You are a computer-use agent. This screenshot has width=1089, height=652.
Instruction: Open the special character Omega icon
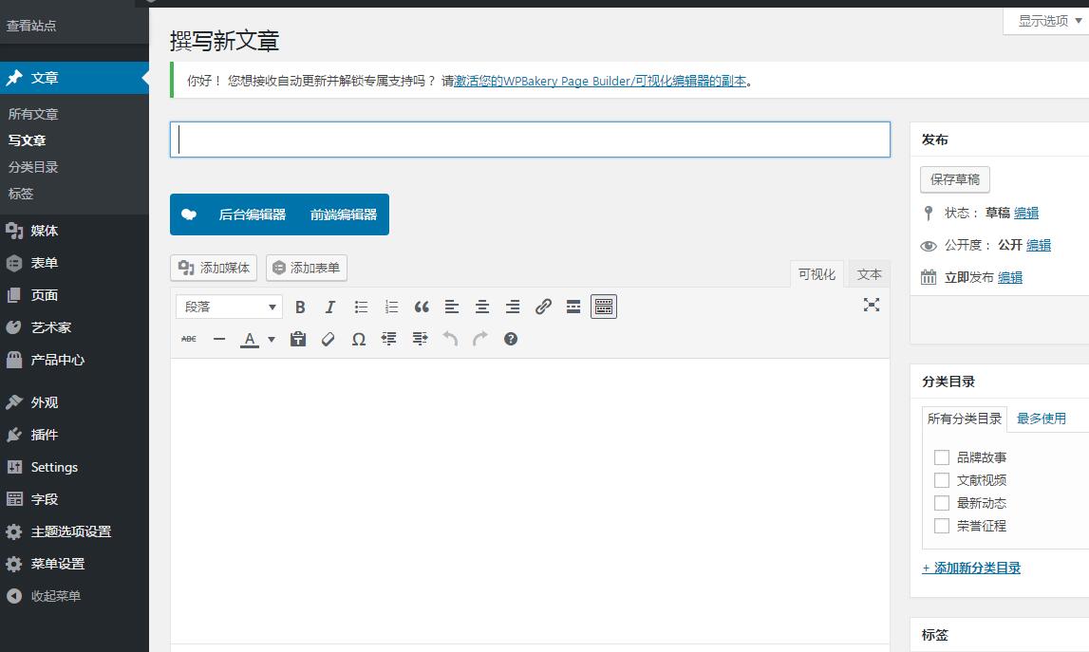359,339
